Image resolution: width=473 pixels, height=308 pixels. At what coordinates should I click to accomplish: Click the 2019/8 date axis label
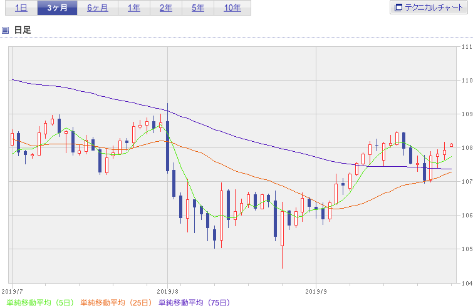(x=168, y=291)
